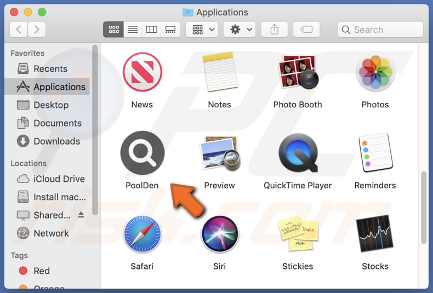Click the PoolDen label text
The image size is (433, 293).
tap(142, 186)
